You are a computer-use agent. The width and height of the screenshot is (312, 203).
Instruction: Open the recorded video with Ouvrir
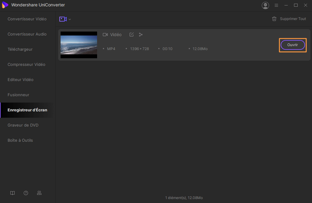(293, 45)
